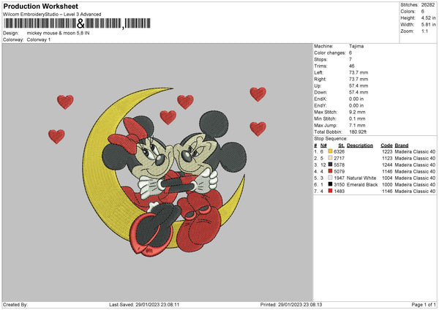Click code 1244 in the stop sequence

click(x=387, y=165)
